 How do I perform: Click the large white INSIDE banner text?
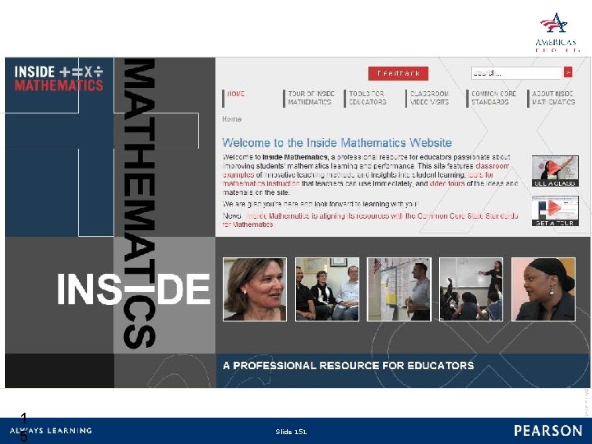(x=133, y=289)
